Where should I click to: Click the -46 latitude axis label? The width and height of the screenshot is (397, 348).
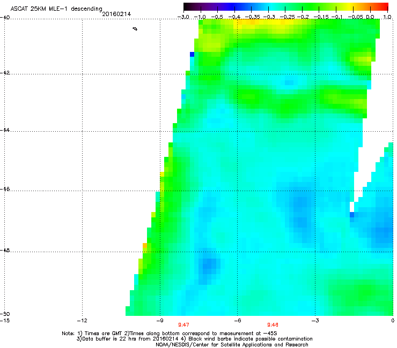[5, 189]
